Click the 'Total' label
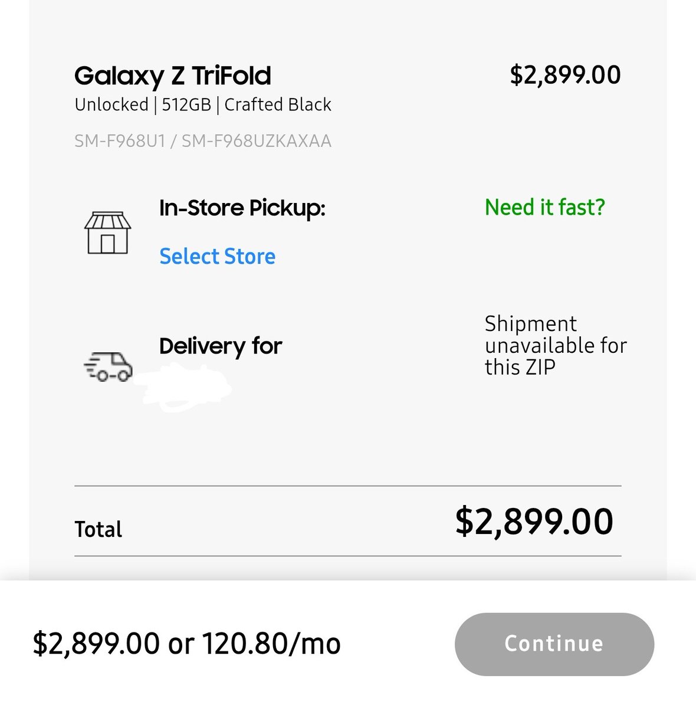Screen dimensions: 696x708 98,529
